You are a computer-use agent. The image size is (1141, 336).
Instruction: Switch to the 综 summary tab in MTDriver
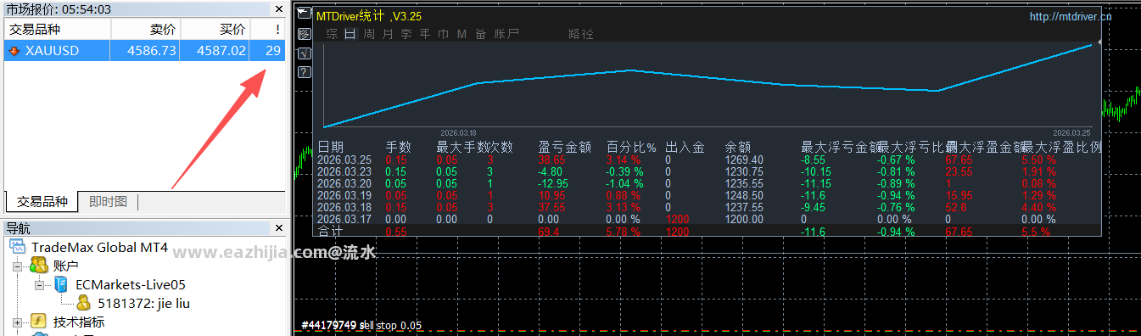tap(332, 35)
